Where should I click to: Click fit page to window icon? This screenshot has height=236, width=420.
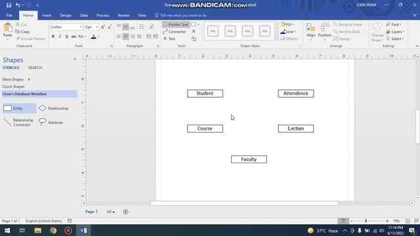pos(408,221)
